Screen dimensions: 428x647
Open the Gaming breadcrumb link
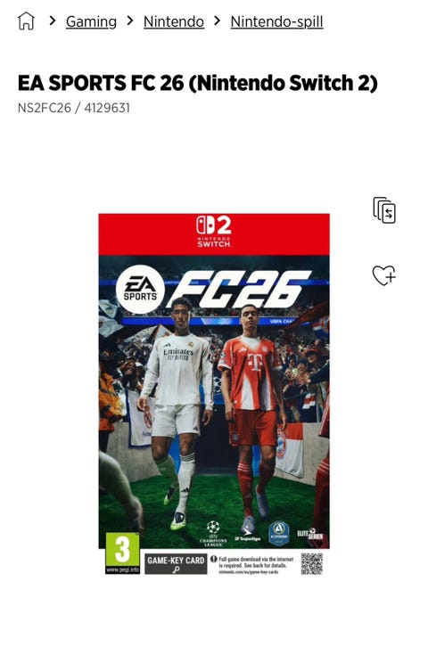point(91,21)
